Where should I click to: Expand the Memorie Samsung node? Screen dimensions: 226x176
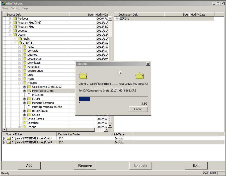25,103
